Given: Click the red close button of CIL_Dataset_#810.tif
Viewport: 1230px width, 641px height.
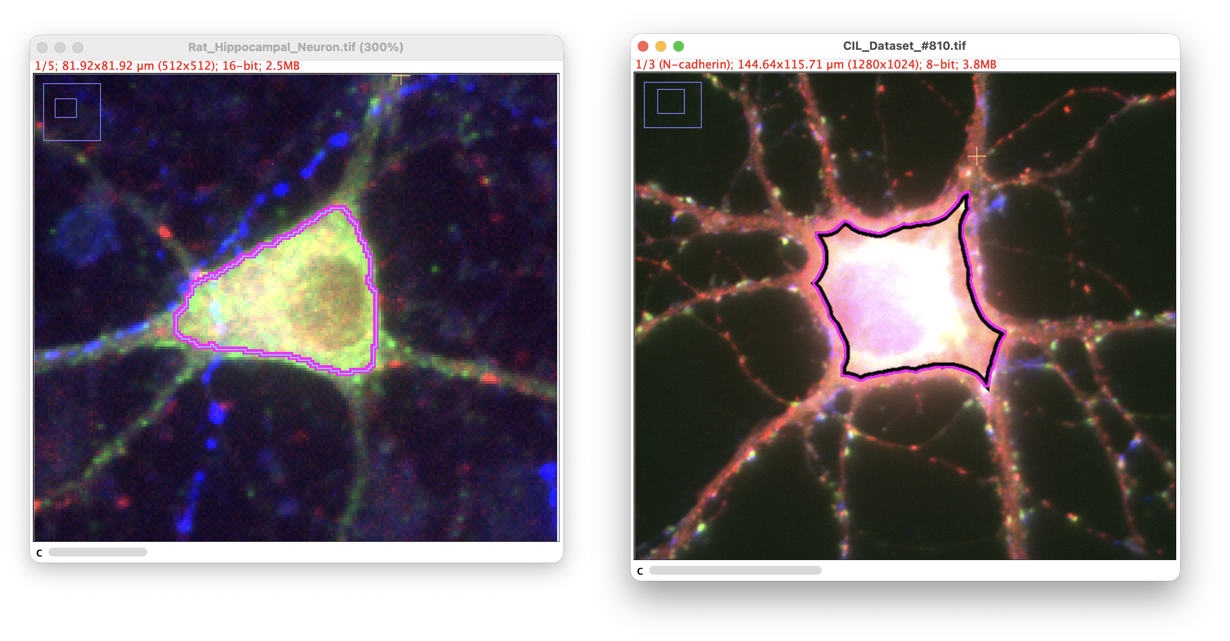Looking at the screenshot, I should [643, 46].
